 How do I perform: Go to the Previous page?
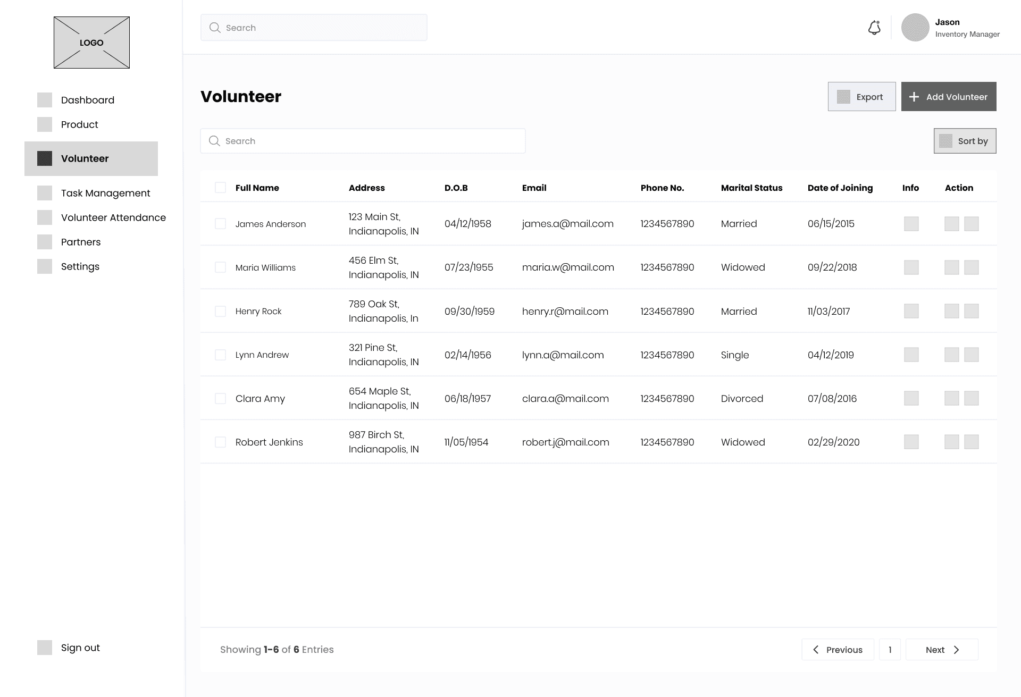coord(838,650)
